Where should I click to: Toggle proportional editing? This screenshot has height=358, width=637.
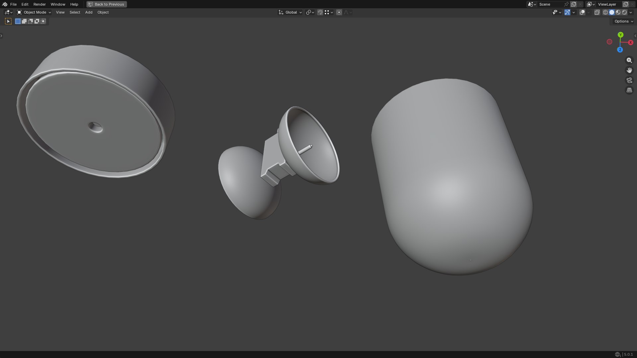pyautogui.click(x=339, y=12)
